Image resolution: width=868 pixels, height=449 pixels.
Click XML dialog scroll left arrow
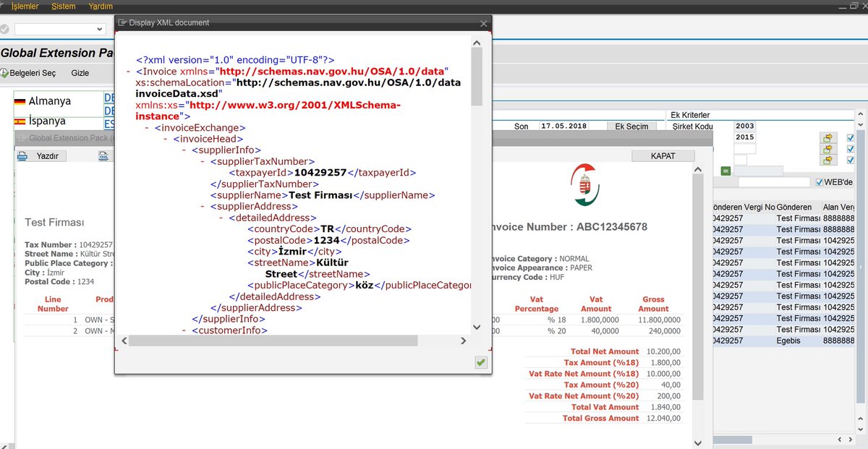[124, 341]
